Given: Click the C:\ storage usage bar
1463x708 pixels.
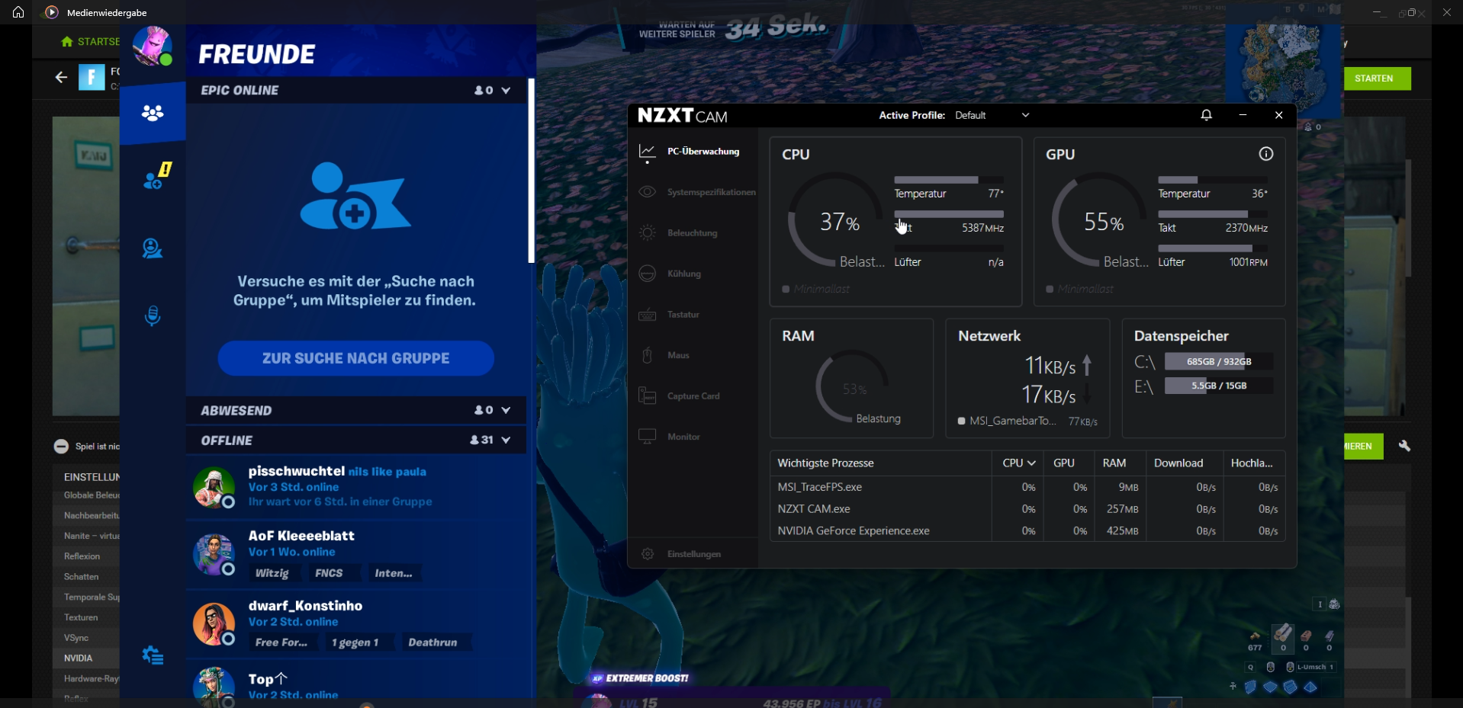Looking at the screenshot, I should tap(1219, 362).
